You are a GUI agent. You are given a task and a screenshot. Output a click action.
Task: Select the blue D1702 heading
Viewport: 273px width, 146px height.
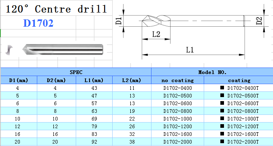(x=38, y=23)
